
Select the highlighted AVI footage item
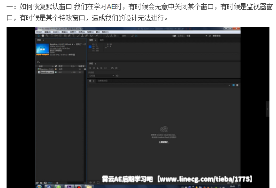click(x=46, y=72)
